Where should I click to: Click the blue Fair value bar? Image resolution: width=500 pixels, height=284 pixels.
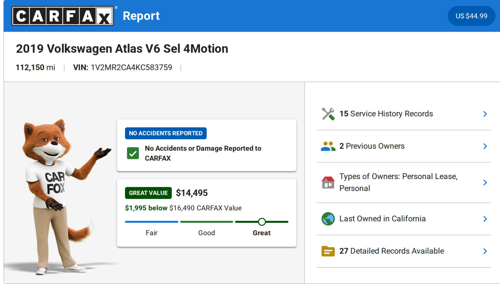152,222
